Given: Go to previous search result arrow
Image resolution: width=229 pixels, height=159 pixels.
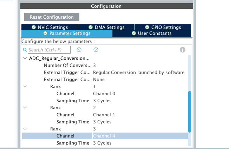Looking at the screenshot, I should 79,50.
